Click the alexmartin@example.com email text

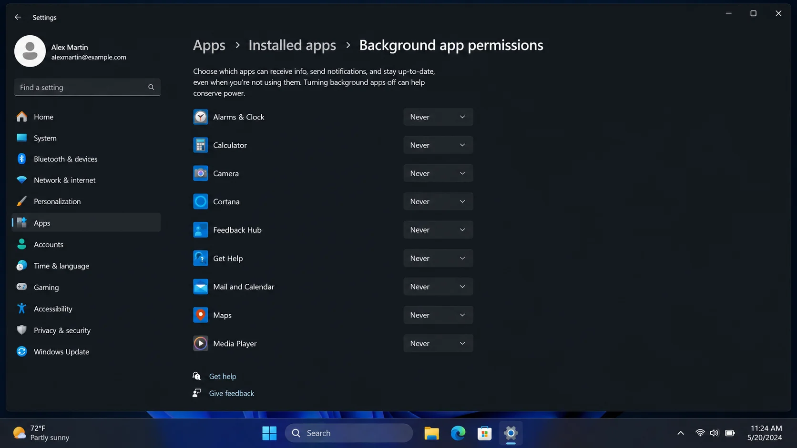(89, 57)
